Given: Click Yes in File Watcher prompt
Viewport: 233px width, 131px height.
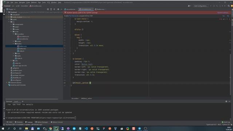Looking at the screenshot, I should tap(224, 16).
